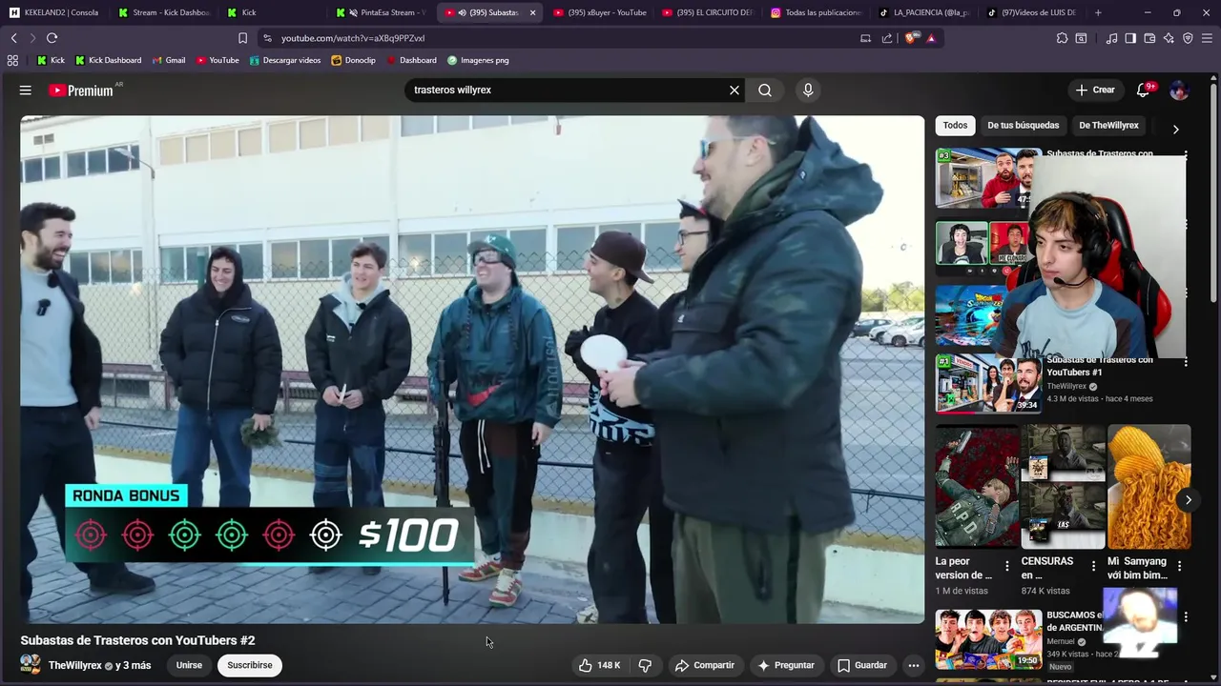Screen dimensions: 1221x686
Task: Switch to Stream - Kick Dashboard tab
Action: 164,12
